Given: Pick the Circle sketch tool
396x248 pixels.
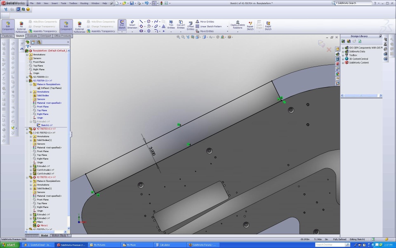Looking at the screenshot, I should (149, 21).
